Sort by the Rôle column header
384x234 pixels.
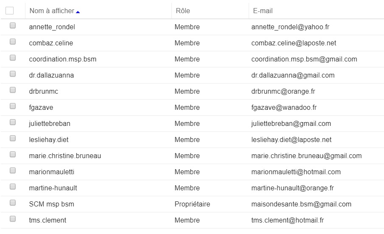point(183,11)
